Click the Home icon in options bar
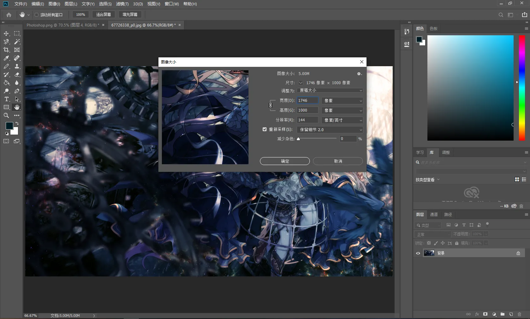This screenshot has height=319, width=530. pos(9,15)
